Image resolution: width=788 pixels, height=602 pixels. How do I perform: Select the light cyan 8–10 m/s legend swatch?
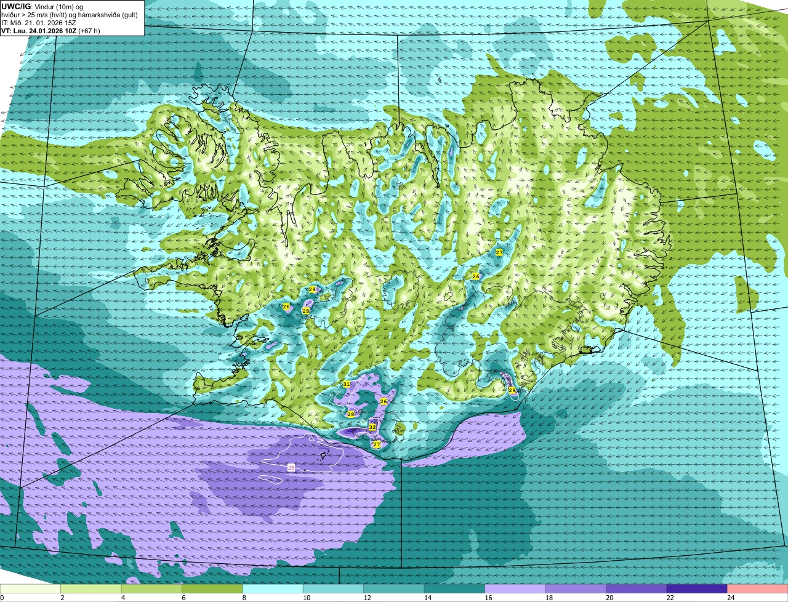(273, 588)
